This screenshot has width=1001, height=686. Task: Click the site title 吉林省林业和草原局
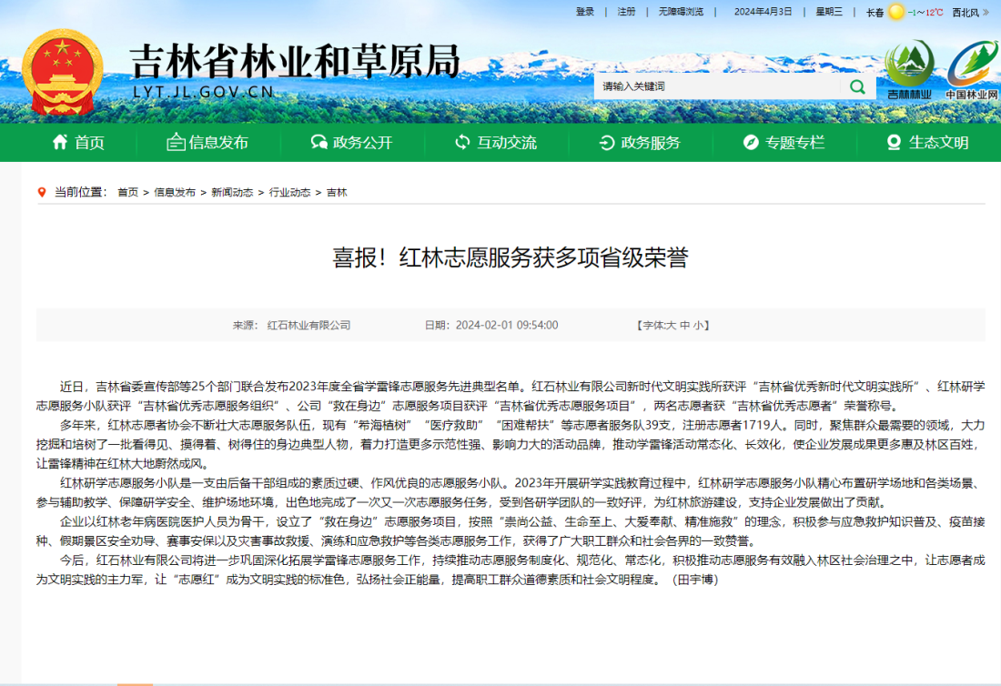coord(295,62)
